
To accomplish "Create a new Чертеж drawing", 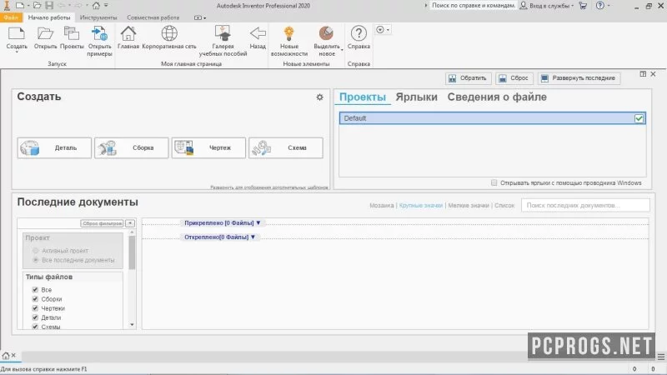I will [208, 148].
